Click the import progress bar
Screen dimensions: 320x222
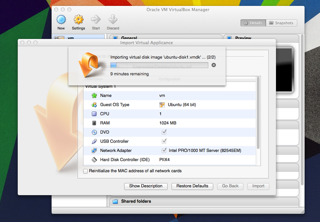pyautogui.click(x=159, y=65)
